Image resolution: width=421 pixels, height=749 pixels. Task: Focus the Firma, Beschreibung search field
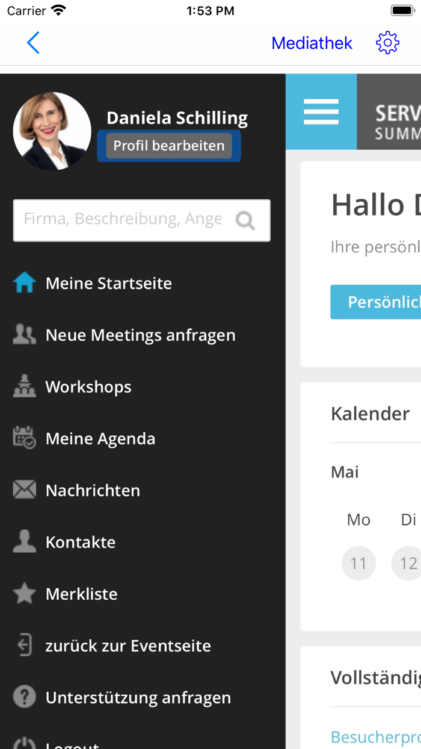click(x=123, y=220)
